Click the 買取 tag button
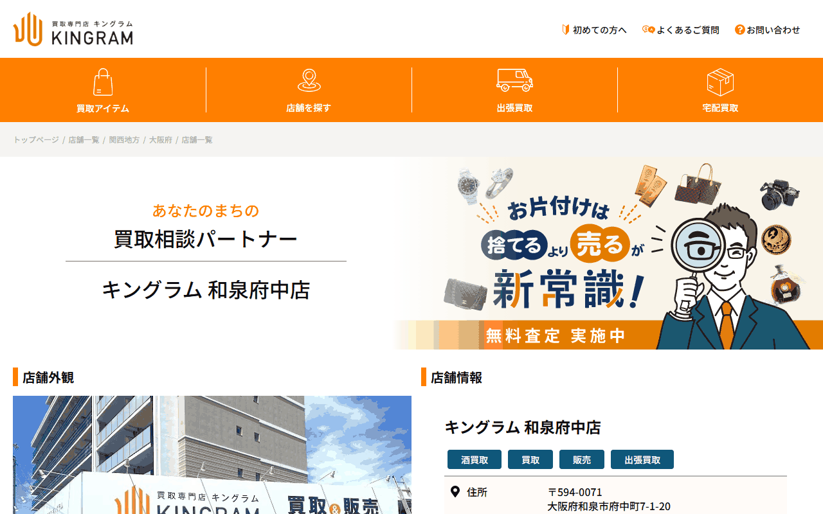 click(530, 460)
